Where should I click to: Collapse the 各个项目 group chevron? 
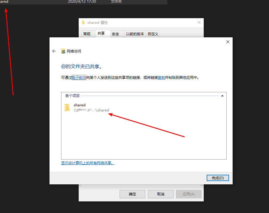pyautogui.click(x=222, y=96)
